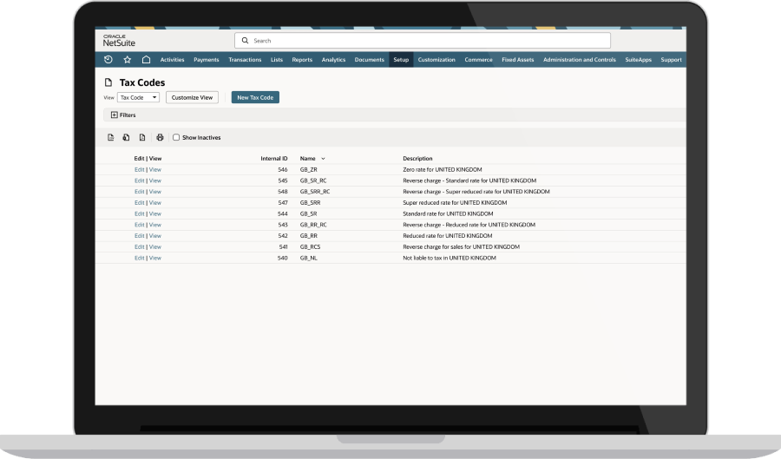Image resolution: width=781 pixels, height=459 pixels.
Task: Open Administration and Controls menu
Action: click(x=580, y=60)
